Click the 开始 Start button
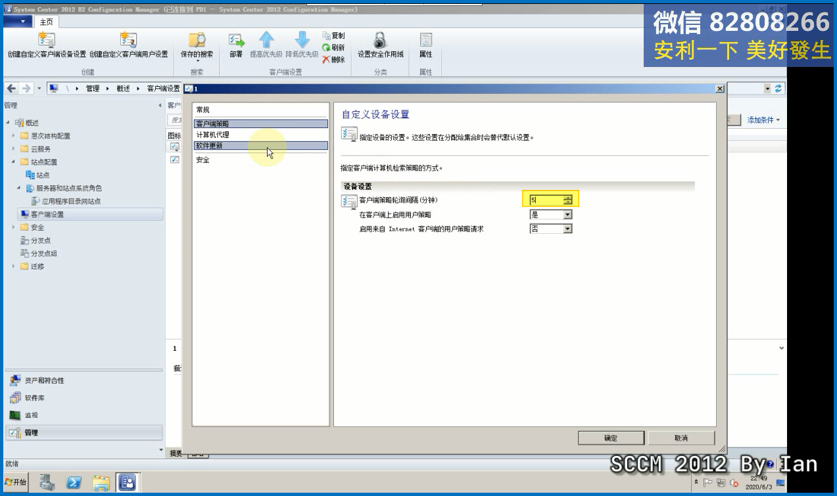 pyautogui.click(x=16, y=482)
